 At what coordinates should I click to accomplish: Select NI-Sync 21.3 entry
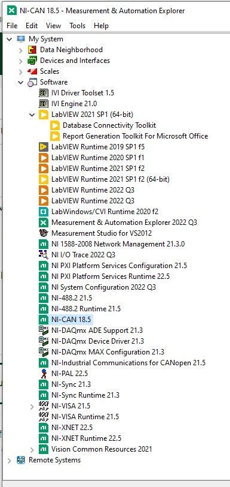pyautogui.click(x=71, y=384)
